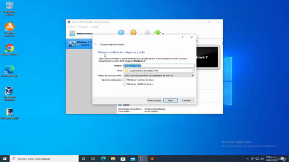Open Oracle VM VirtualBox desktop shortcut
The width and height of the screenshot is (289, 162).
click(x=9, y=94)
